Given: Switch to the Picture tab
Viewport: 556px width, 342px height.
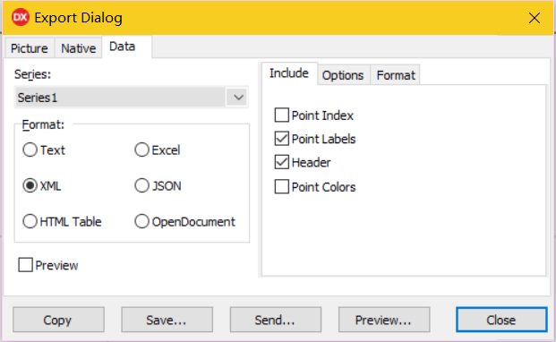Looking at the screenshot, I should point(30,48).
